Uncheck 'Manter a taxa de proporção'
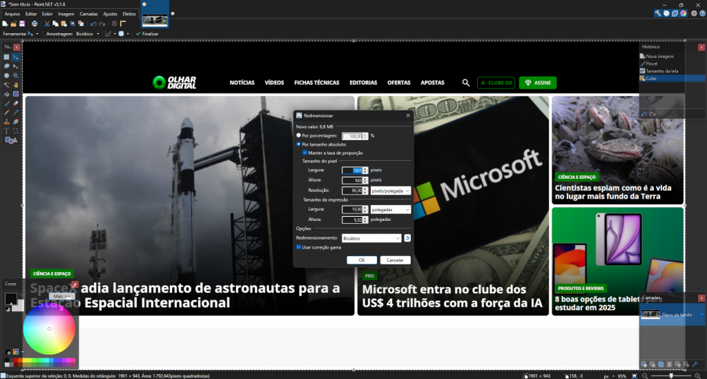Screen dimensions: 707x379 tap(305, 153)
